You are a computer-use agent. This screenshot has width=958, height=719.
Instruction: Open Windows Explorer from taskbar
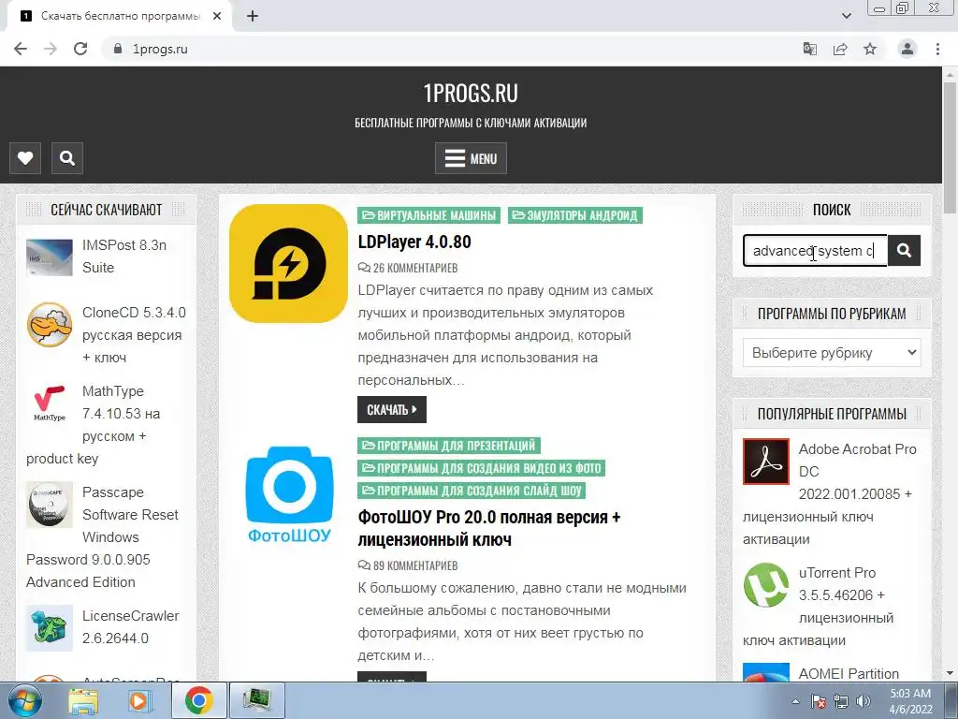coord(83,700)
